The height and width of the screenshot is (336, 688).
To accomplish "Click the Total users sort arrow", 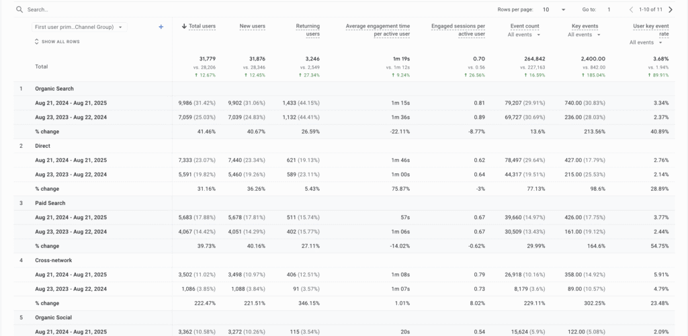I will point(184,26).
